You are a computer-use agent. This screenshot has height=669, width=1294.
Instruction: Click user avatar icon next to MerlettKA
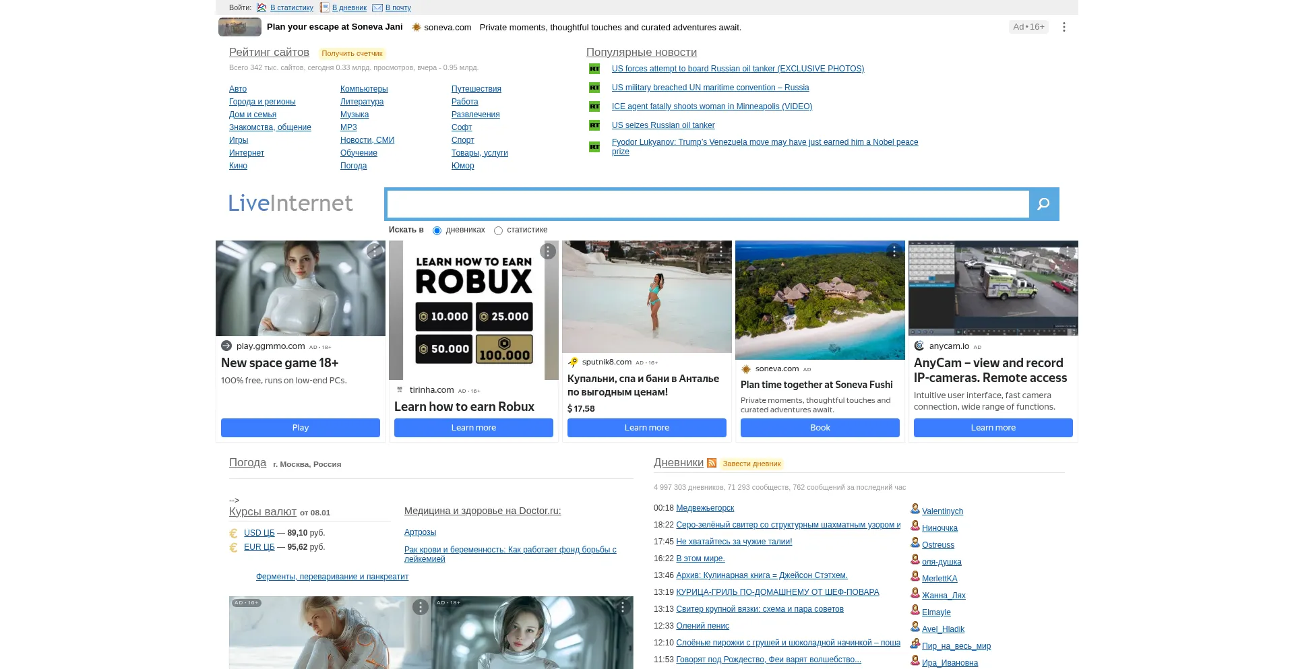915,577
